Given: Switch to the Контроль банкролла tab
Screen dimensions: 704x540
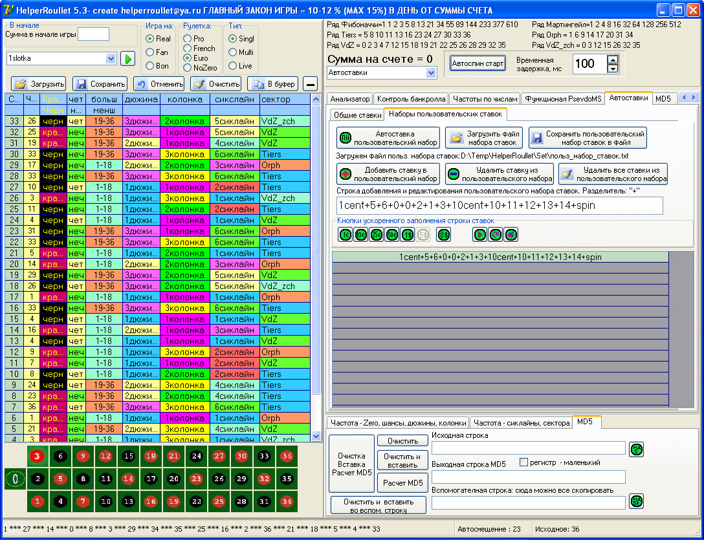Looking at the screenshot, I should (411, 99).
